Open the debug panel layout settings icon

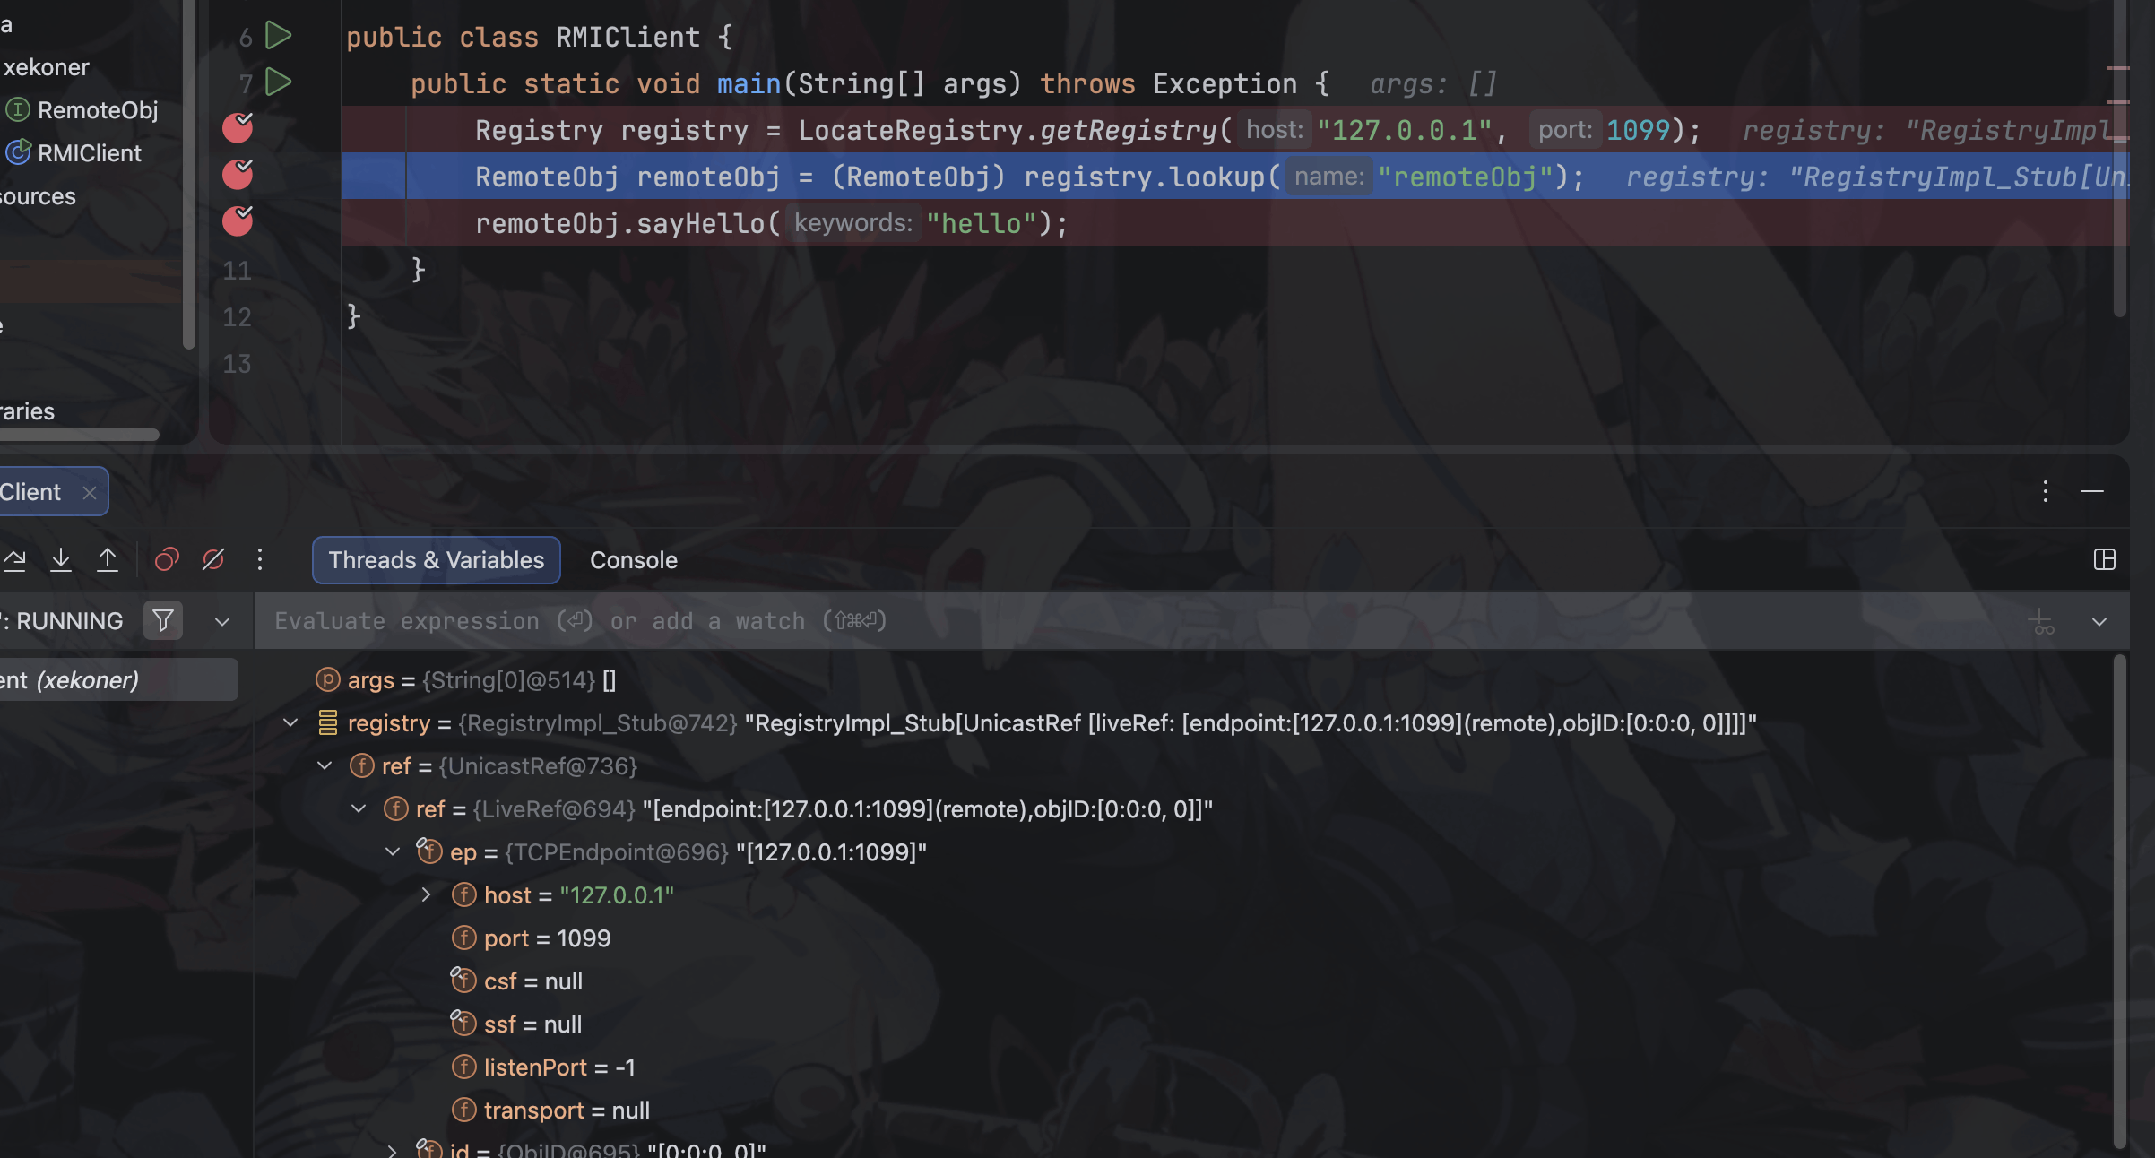click(x=2105, y=559)
